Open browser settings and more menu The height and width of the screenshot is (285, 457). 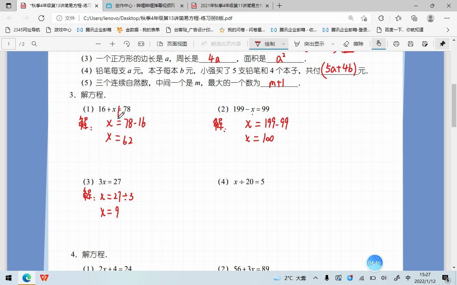point(447,18)
